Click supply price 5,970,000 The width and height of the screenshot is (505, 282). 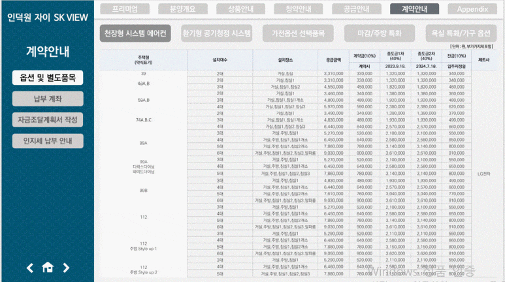(x=333, y=106)
